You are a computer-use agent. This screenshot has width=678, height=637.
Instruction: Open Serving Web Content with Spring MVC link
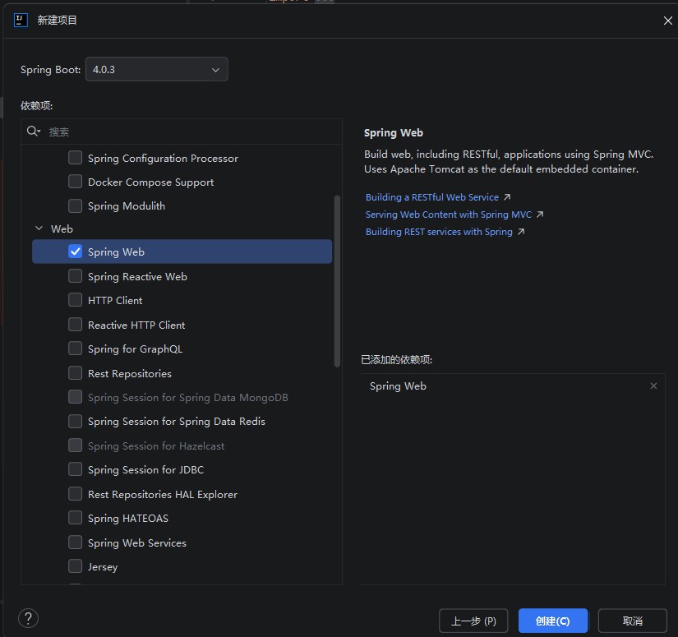click(x=449, y=215)
